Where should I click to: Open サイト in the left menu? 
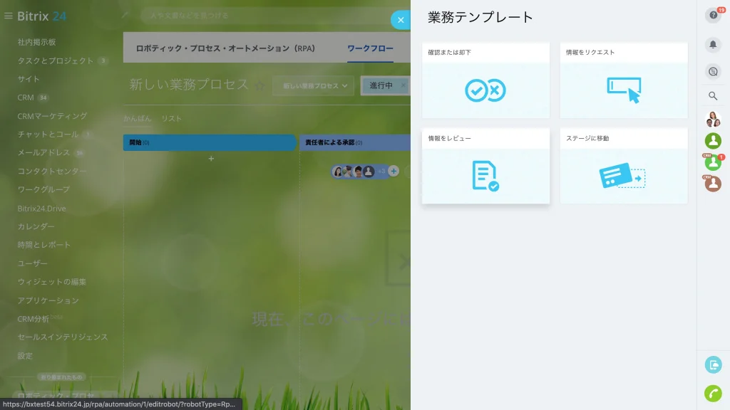click(29, 79)
